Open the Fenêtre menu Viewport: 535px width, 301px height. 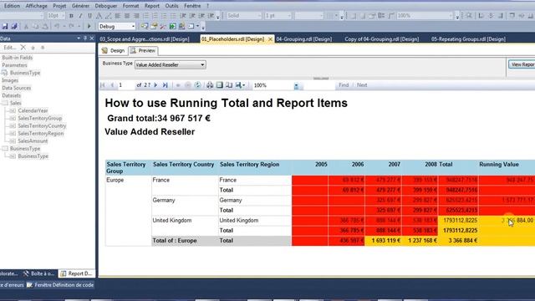point(192,6)
